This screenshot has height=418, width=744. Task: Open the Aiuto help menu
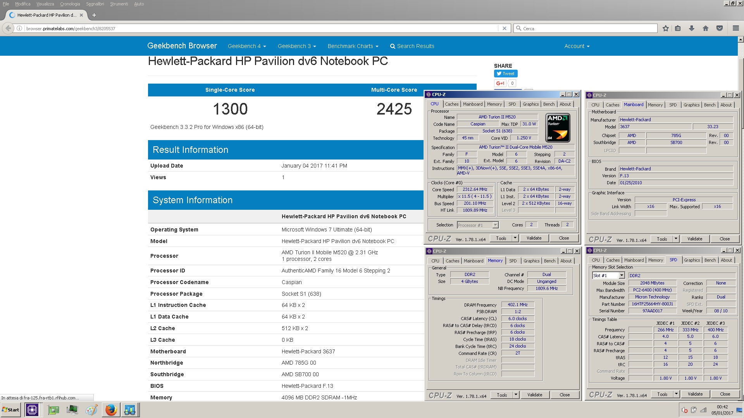point(139,4)
